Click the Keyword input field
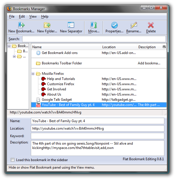 pos(97,136)
